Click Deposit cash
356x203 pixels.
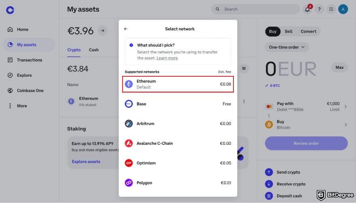tap(284, 196)
